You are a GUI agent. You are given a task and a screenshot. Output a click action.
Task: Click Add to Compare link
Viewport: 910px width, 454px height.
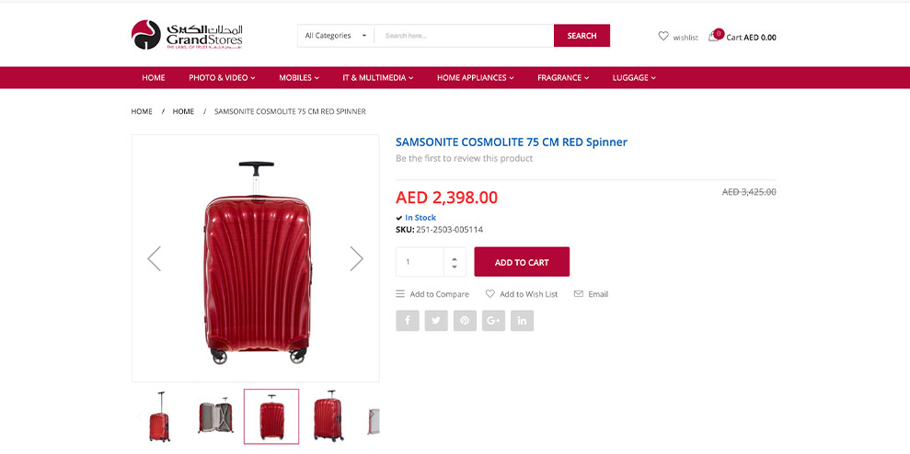coord(432,294)
